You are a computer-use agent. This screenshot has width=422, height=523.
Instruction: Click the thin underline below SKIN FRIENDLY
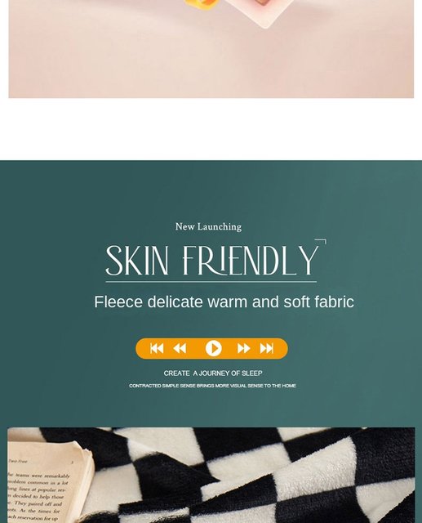coord(211,282)
